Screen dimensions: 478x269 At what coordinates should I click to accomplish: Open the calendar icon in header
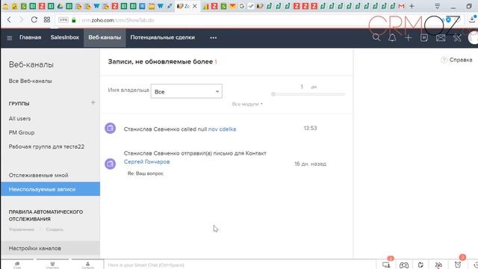point(424,38)
